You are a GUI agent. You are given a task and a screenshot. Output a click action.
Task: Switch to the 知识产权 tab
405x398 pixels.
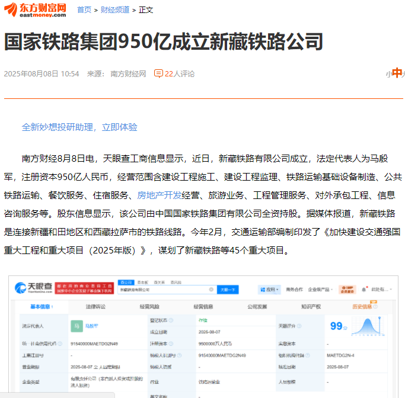pyautogui.click(x=311, y=306)
